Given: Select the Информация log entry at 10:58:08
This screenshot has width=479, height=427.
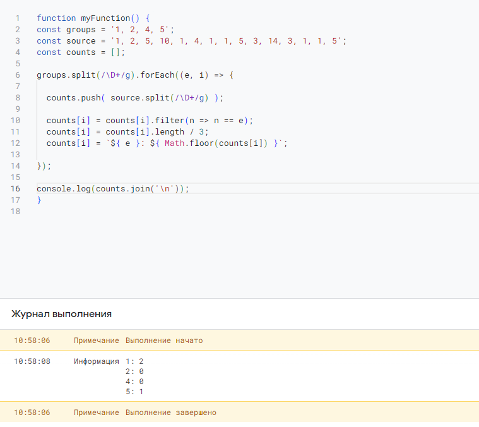Looking at the screenshot, I should point(240,376).
